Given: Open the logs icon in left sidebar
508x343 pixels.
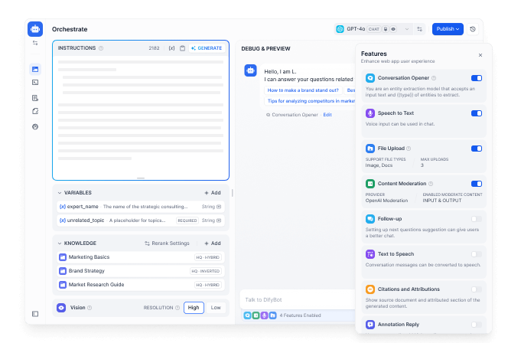Looking at the screenshot, I should pos(35,97).
